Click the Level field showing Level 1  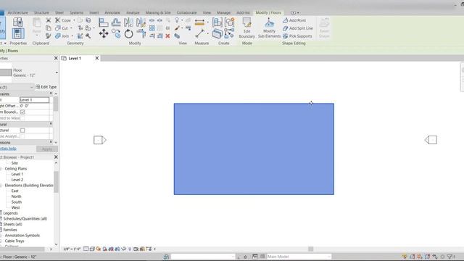34,100
